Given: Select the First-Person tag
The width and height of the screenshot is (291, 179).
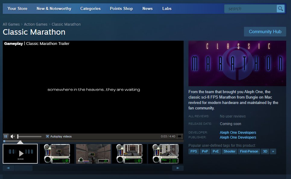Looking at the screenshot, I should [249, 151].
